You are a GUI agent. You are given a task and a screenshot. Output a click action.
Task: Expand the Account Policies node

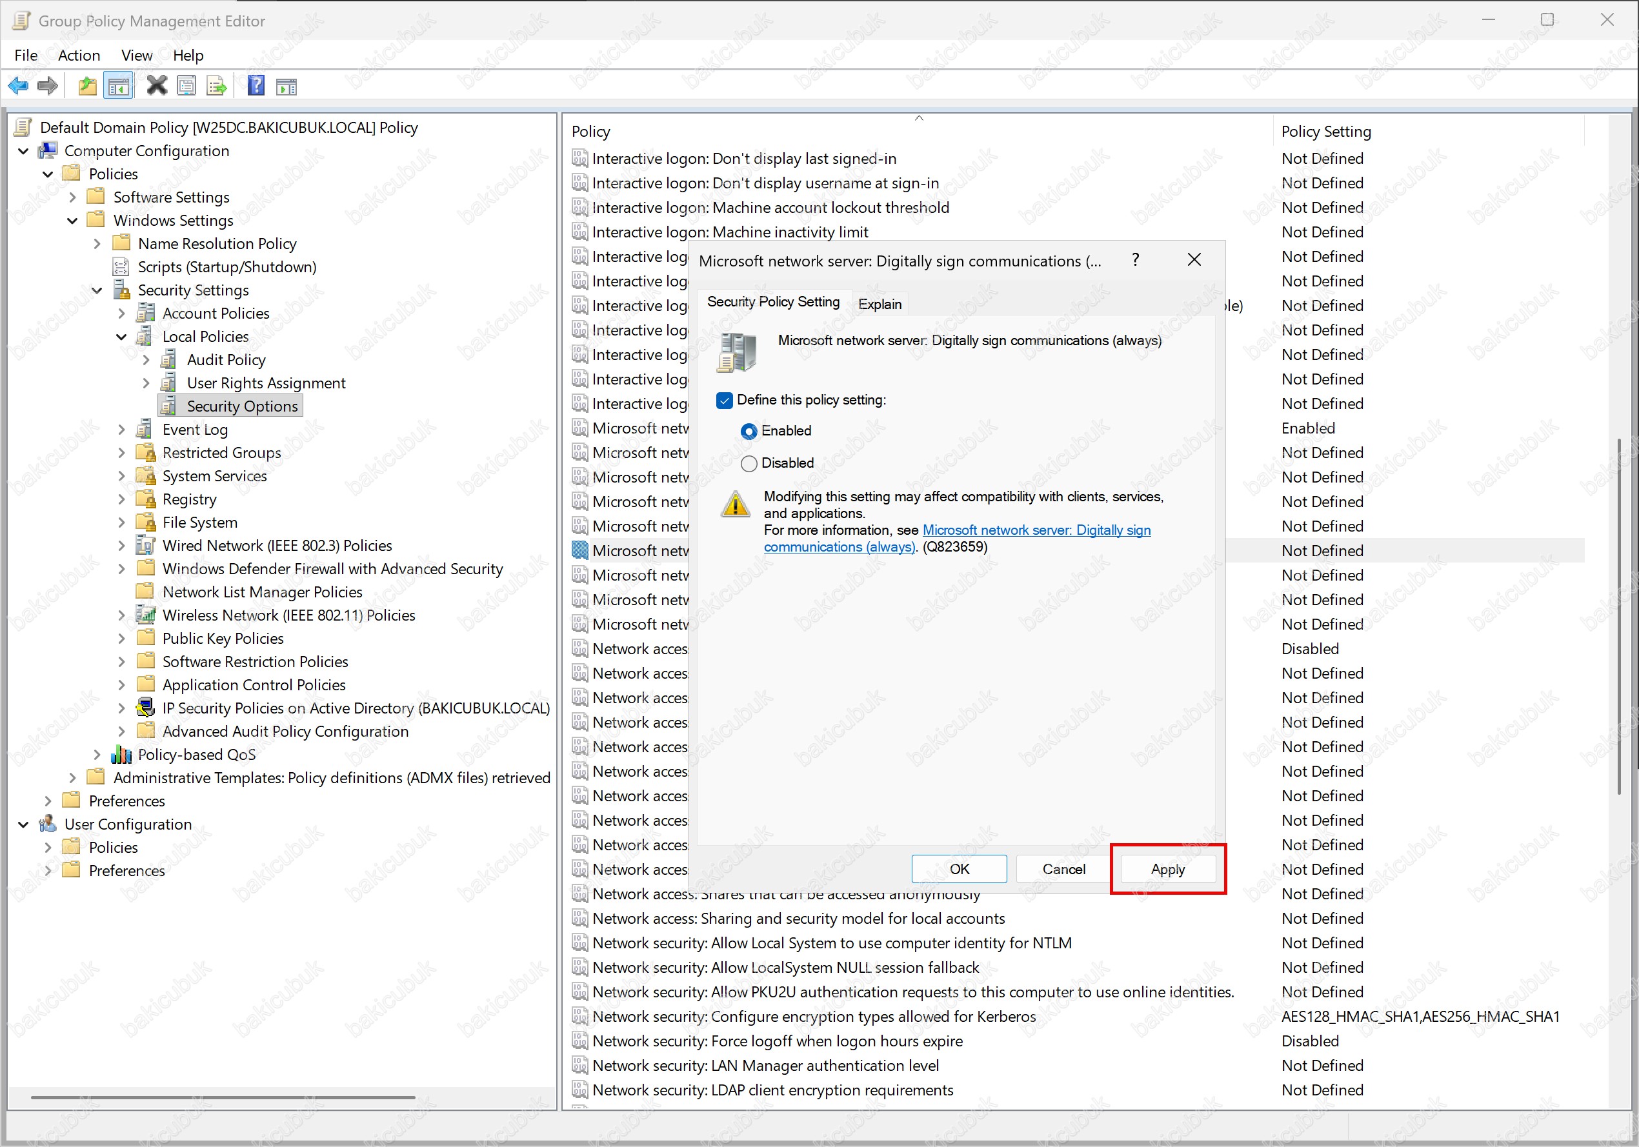(121, 314)
